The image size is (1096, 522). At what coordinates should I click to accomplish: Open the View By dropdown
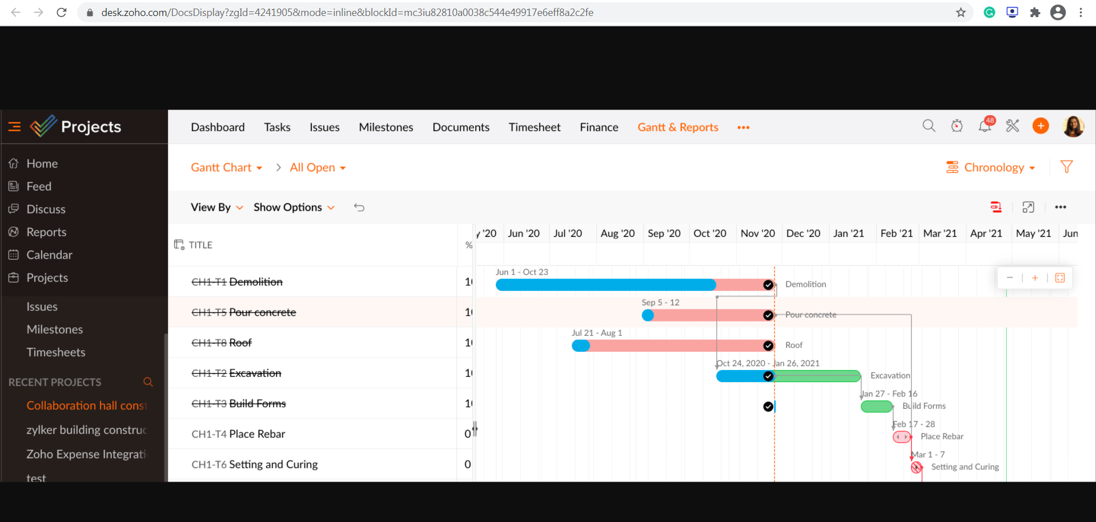217,207
